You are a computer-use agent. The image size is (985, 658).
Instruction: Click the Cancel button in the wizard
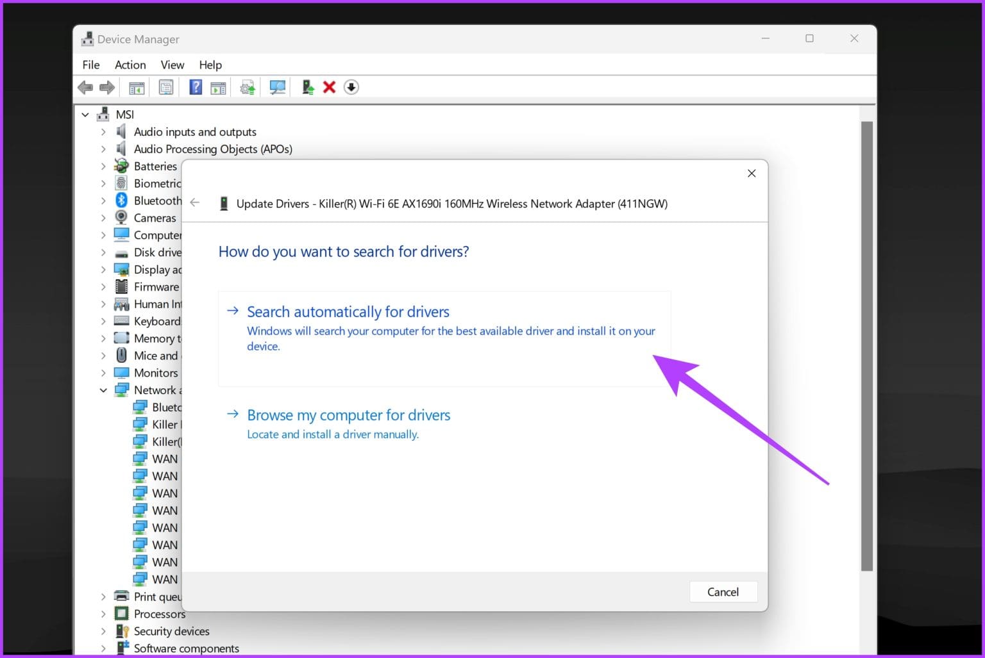(723, 591)
